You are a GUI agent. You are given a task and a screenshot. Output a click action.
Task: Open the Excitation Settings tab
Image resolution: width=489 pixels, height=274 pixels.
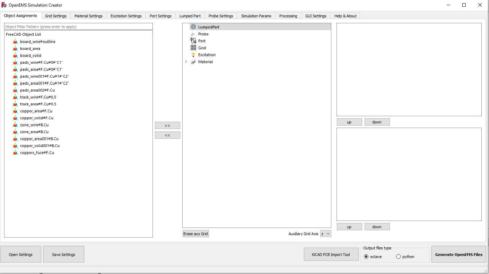(x=126, y=16)
